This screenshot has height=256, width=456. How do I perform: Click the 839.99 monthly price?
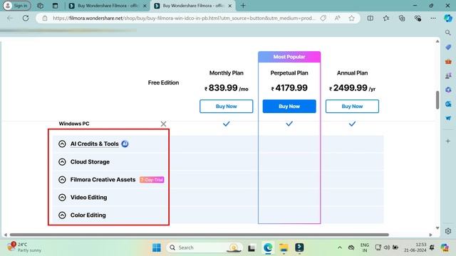tap(227, 87)
